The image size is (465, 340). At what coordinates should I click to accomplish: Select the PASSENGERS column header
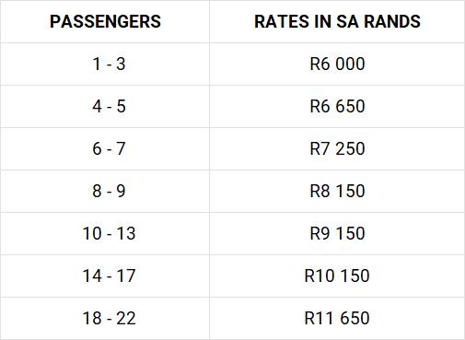[x=105, y=21]
